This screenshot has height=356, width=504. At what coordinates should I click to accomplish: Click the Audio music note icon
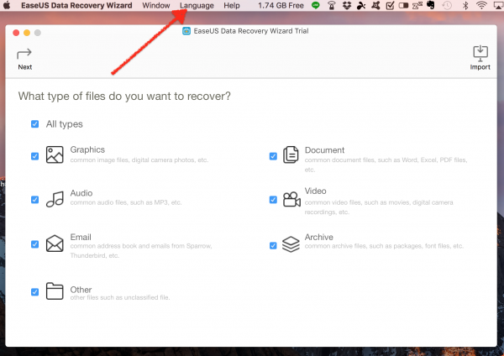pos(55,199)
